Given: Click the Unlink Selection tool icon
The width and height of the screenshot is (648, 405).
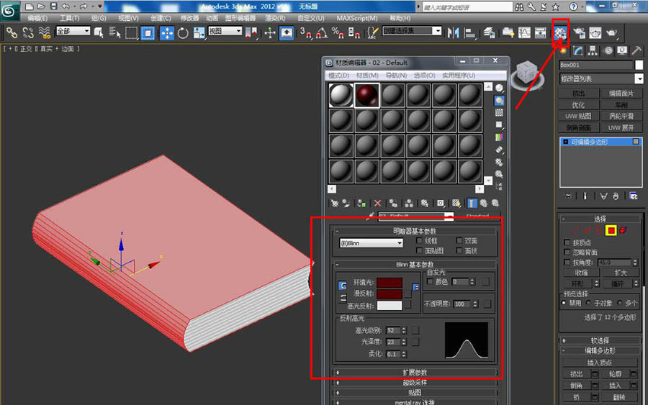Looking at the screenshot, I should point(28,32).
